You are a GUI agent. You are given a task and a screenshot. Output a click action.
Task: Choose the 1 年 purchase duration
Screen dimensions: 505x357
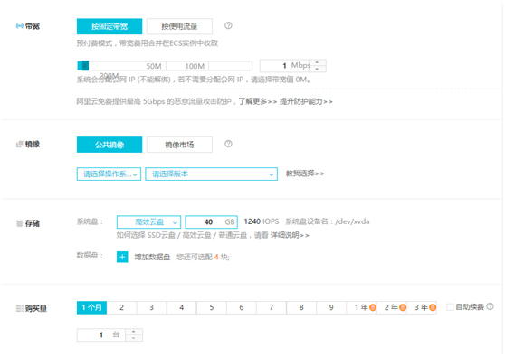click(361, 307)
